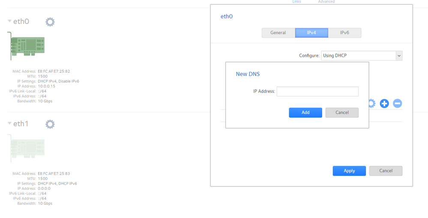Open the Configure dropdown showing Using DHCP
Viewport: 428px width, 218px height.
click(362, 56)
